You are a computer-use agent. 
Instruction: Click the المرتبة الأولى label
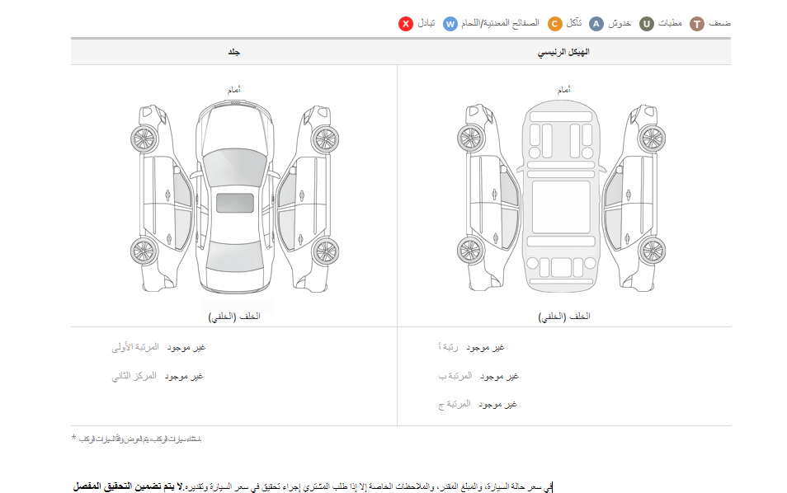click(135, 348)
